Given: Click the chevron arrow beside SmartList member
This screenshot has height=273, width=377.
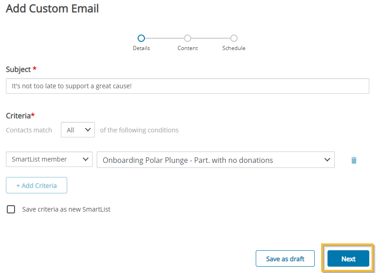Looking at the screenshot, I should [85, 159].
